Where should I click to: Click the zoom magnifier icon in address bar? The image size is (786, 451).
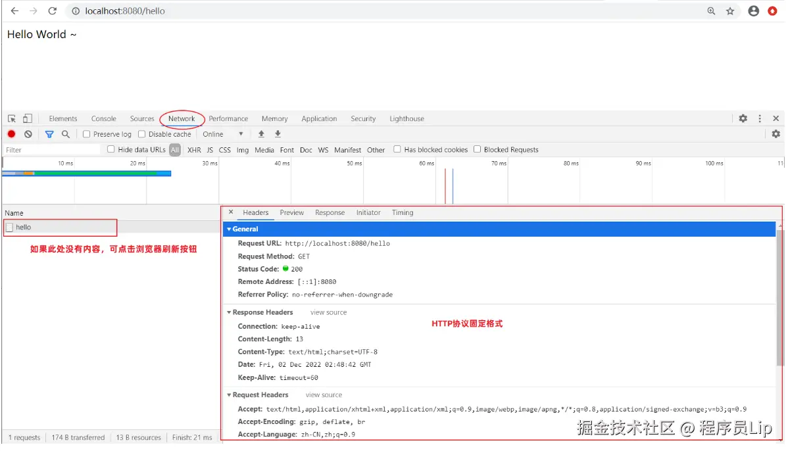click(711, 11)
